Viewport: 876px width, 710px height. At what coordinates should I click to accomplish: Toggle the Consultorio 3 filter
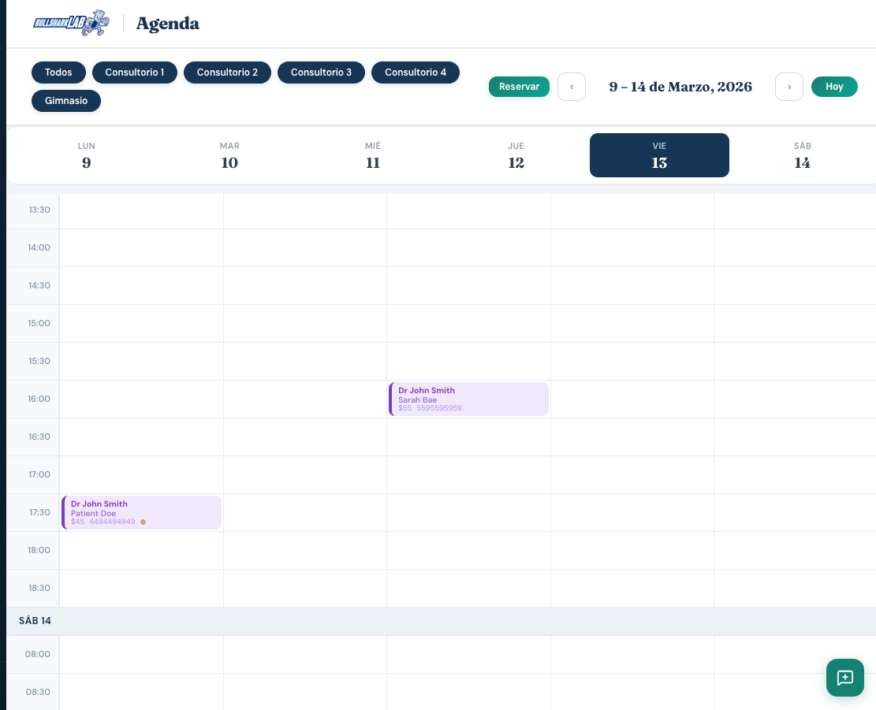coord(321,72)
